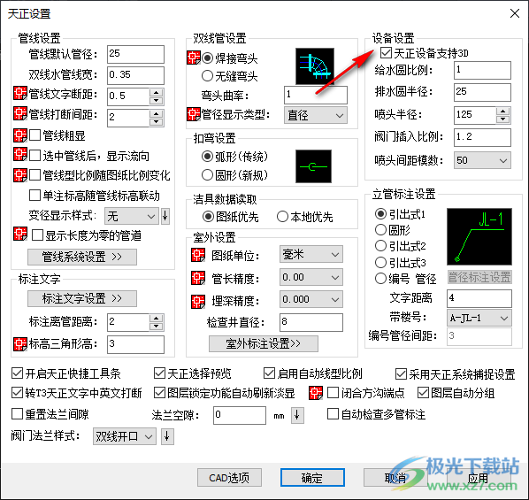Click red icon beside 管线打断间距
The image size is (529, 500).
pos(20,114)
